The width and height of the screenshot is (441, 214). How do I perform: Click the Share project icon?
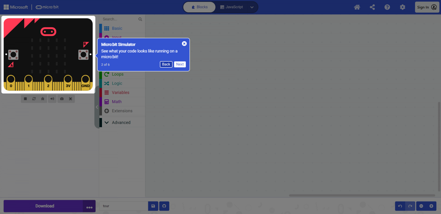(372, 7)
